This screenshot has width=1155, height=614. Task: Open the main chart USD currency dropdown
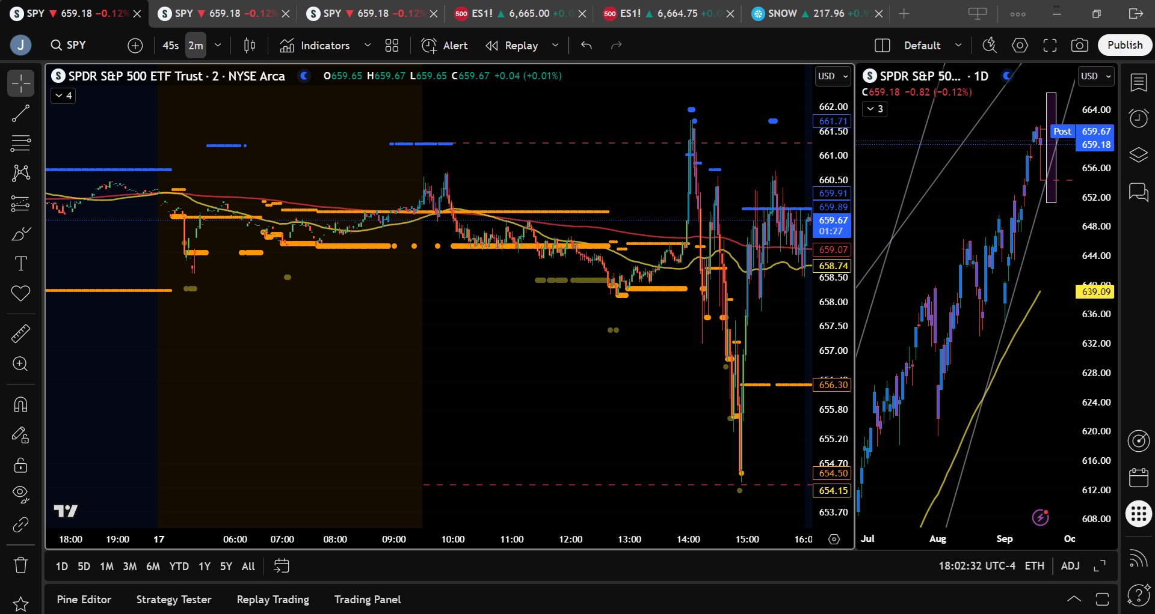(x=833, y=76)
